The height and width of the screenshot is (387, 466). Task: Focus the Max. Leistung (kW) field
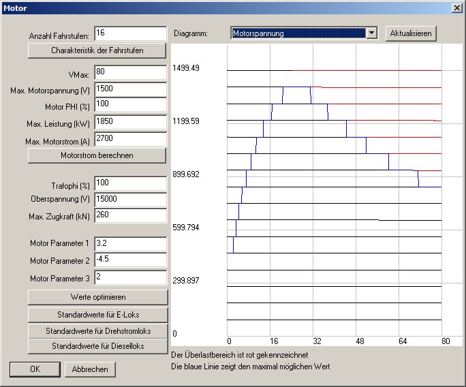pos(131,122)
